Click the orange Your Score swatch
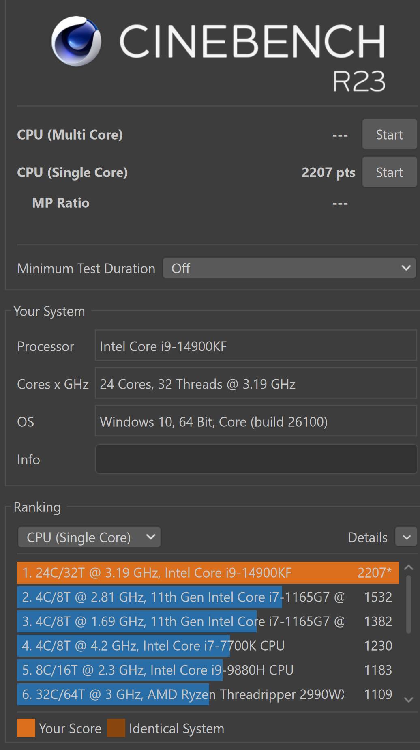The width and height of the screenshot is (420, 750). [26, 728]
